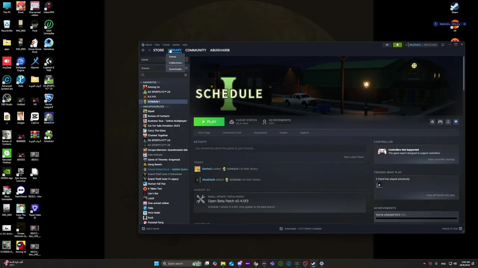Show hidden system tray icons chevron
This screenshot has width=478, height=268.
(424, 264)
